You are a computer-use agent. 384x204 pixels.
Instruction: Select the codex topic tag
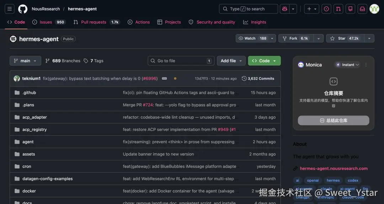tap(353, 181)
